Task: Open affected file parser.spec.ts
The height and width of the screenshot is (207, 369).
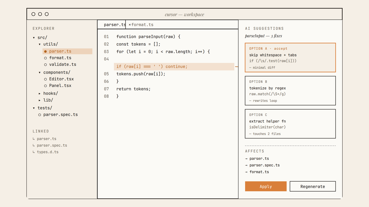Action: click(262, 165)
